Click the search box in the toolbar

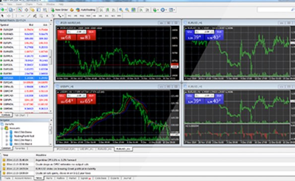276,9
